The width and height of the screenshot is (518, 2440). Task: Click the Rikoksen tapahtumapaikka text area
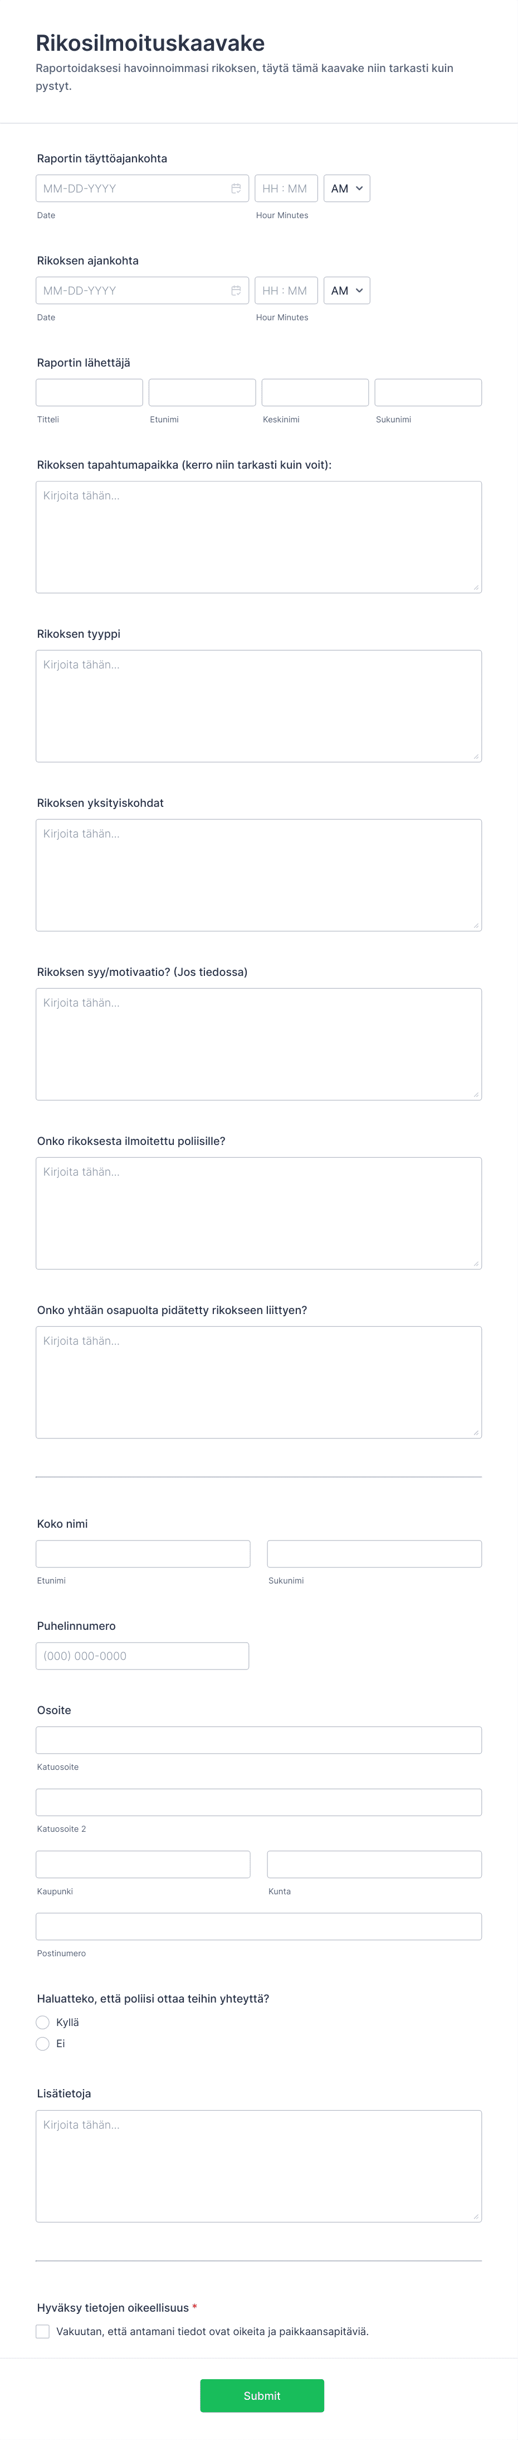(x=259, y=537)
